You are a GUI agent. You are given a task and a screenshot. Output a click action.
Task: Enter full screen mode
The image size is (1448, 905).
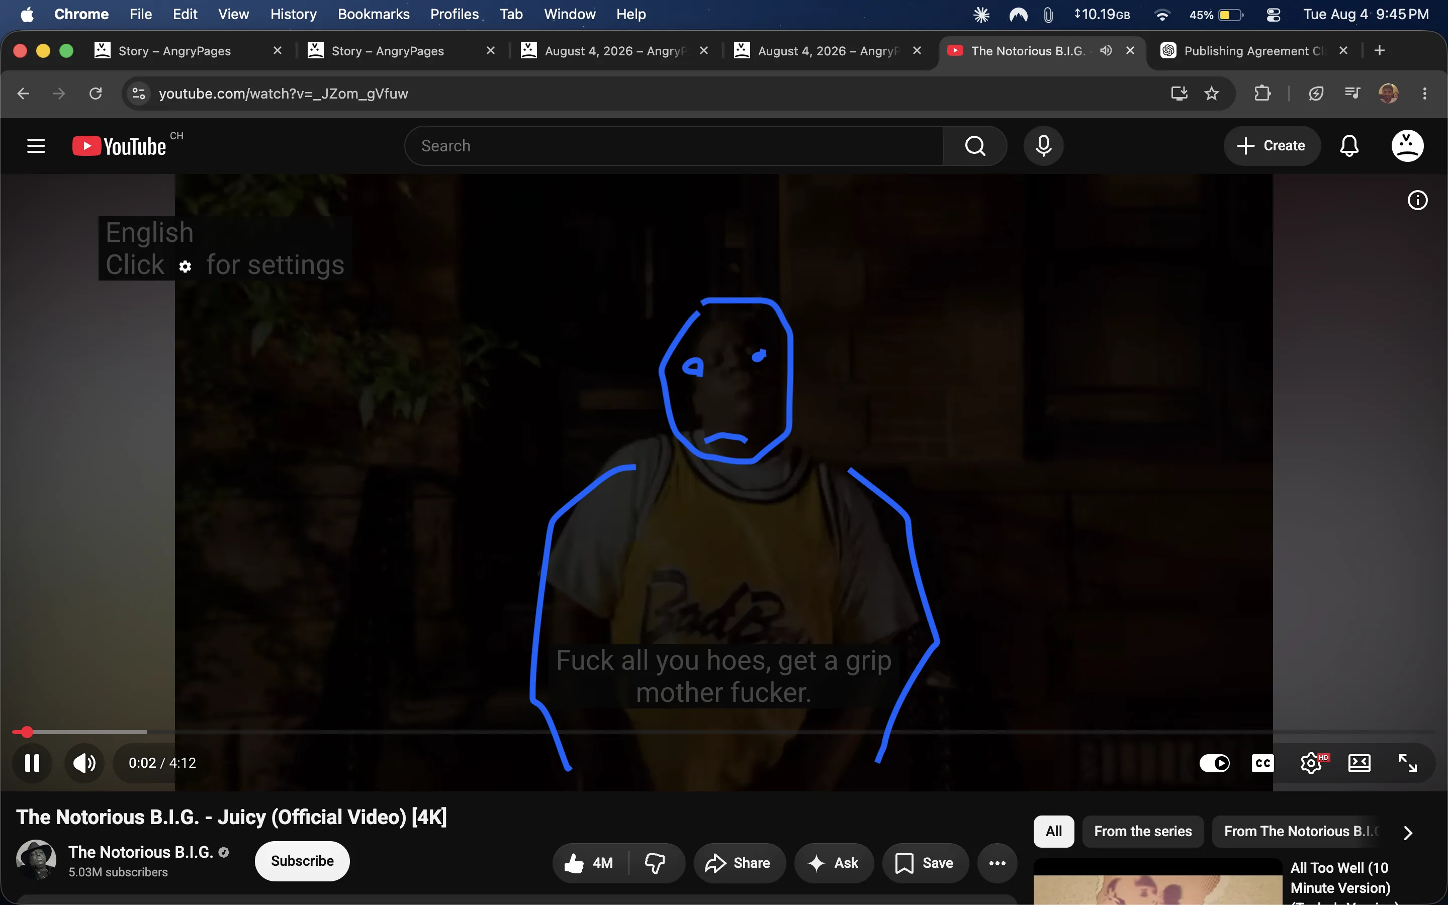point(1407,763)
